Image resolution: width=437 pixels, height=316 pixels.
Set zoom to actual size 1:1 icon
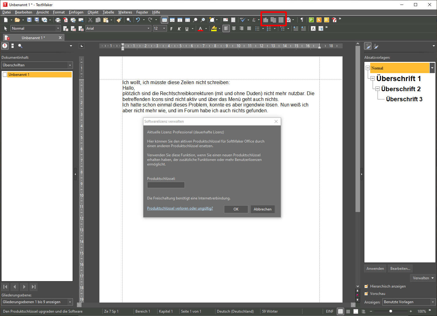(x=165, y=20)
